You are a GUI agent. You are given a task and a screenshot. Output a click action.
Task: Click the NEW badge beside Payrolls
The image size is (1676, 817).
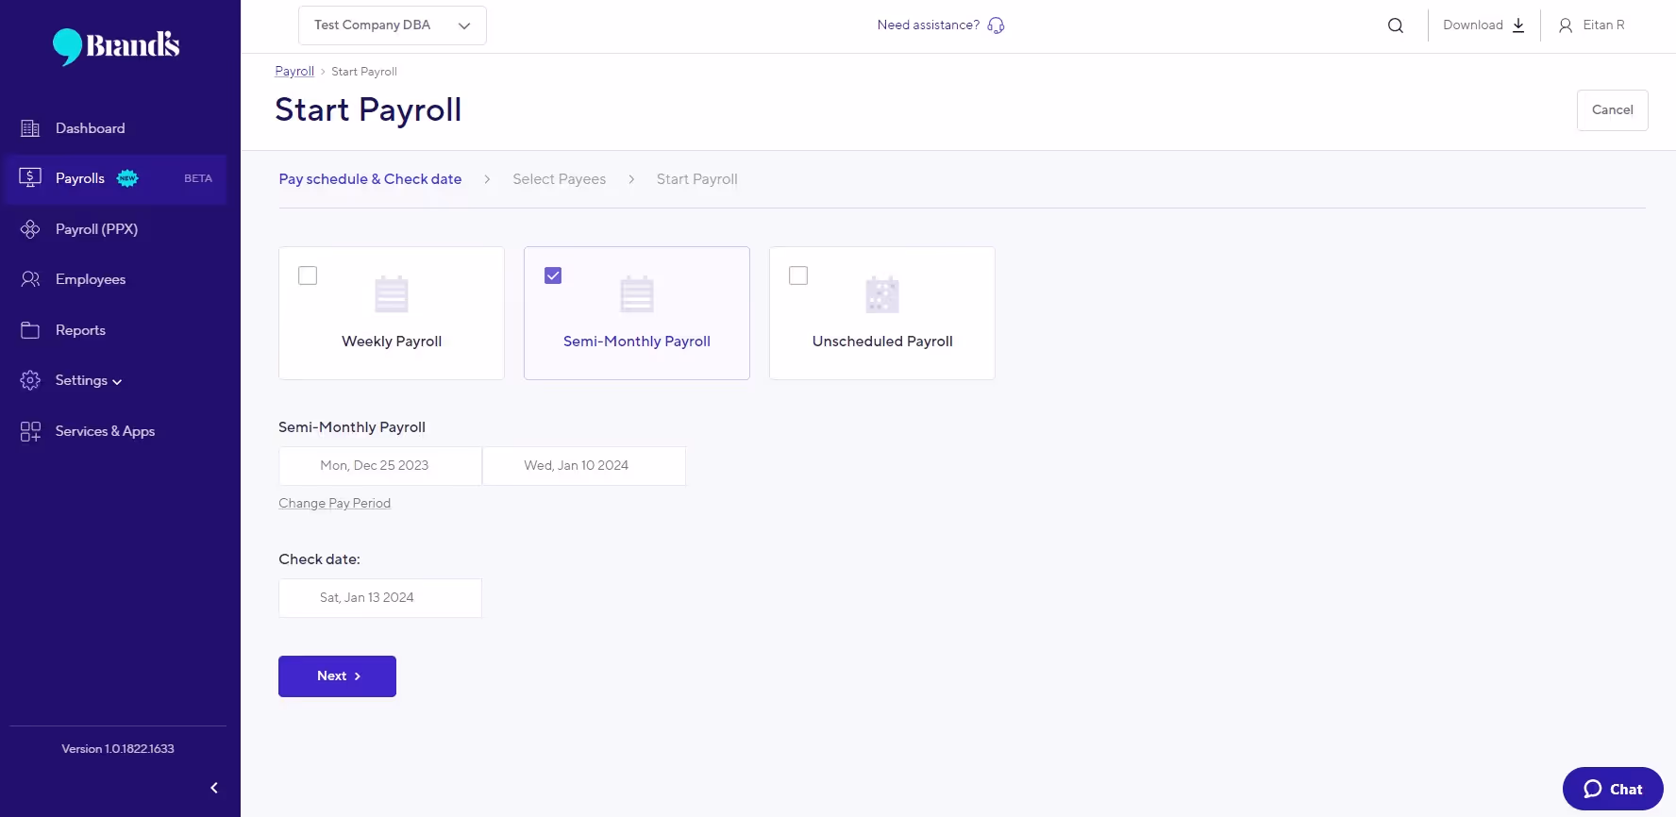[127, 178]
